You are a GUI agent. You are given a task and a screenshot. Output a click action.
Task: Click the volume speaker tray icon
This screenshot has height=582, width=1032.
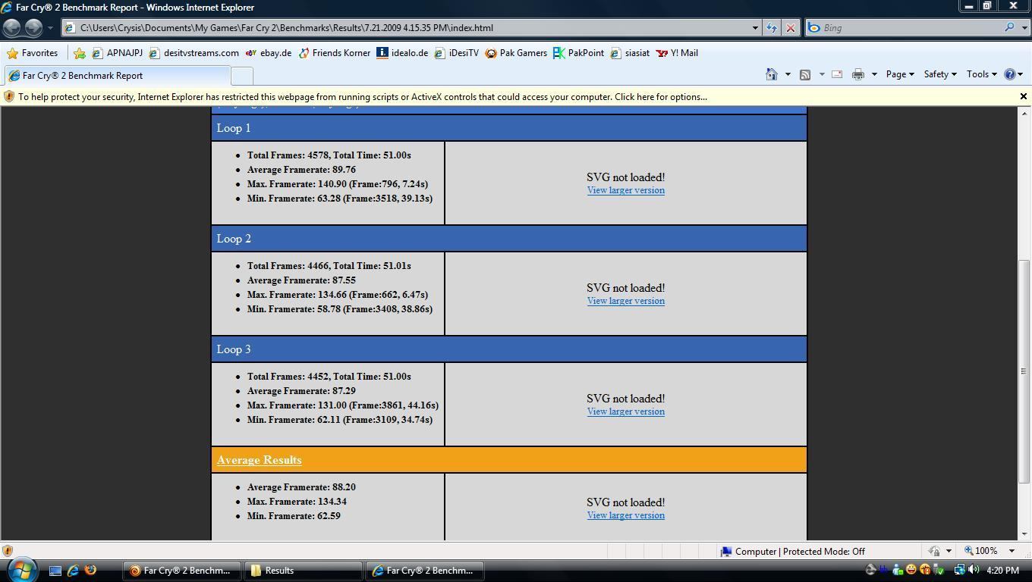pyautogui.click(x=974, y=570)
